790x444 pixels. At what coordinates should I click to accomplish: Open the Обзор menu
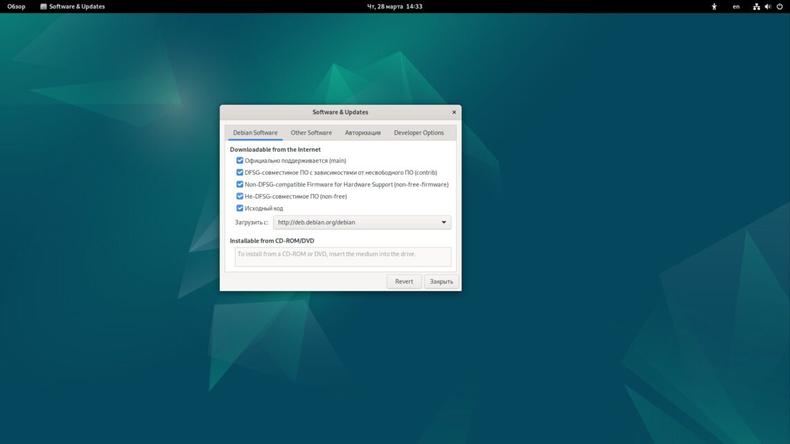16,6
